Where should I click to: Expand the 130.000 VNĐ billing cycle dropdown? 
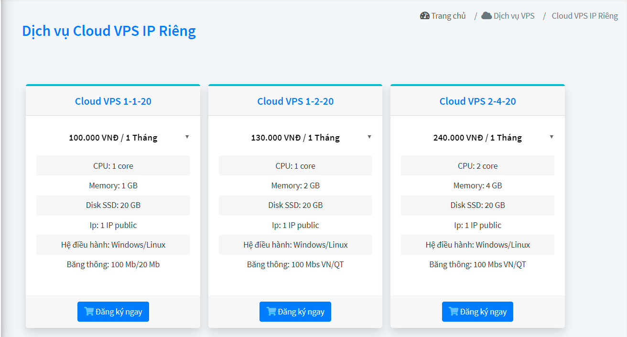point(295,138)
